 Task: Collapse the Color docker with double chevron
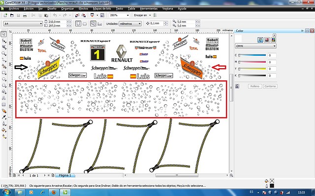click(x=302, y=30)
